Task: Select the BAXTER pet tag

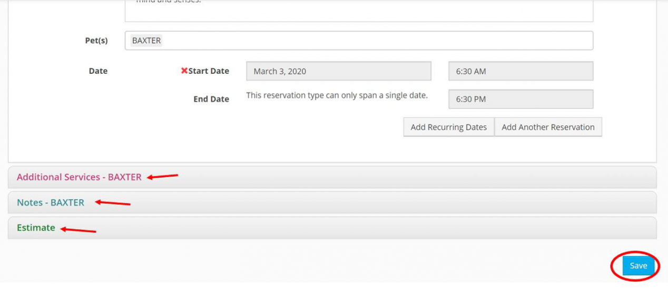Action: tap(146, 41)
